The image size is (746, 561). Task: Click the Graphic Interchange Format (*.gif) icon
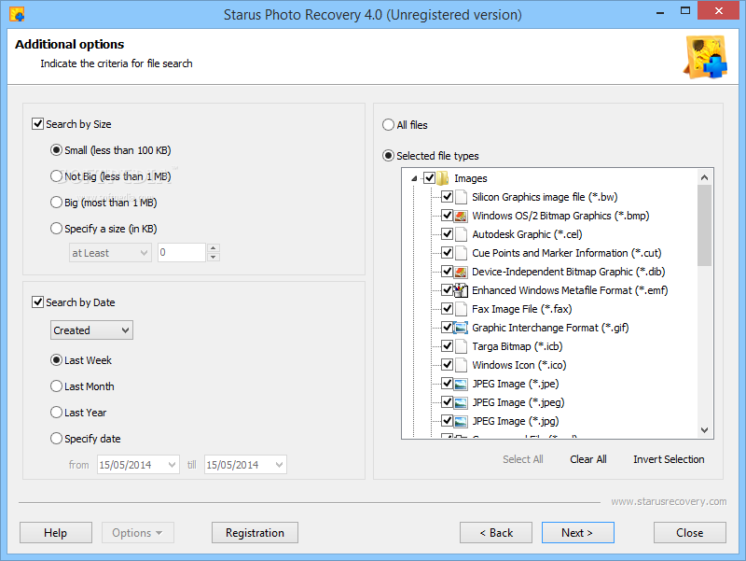click(461, 328)
